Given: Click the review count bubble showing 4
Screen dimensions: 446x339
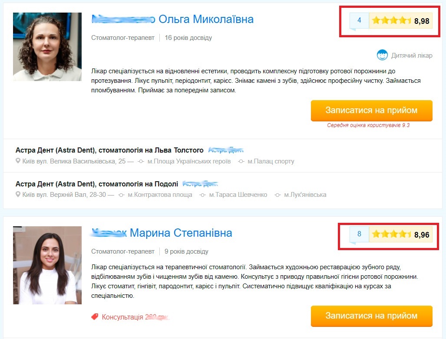Looking at the screenshot, I should (359, 21).
